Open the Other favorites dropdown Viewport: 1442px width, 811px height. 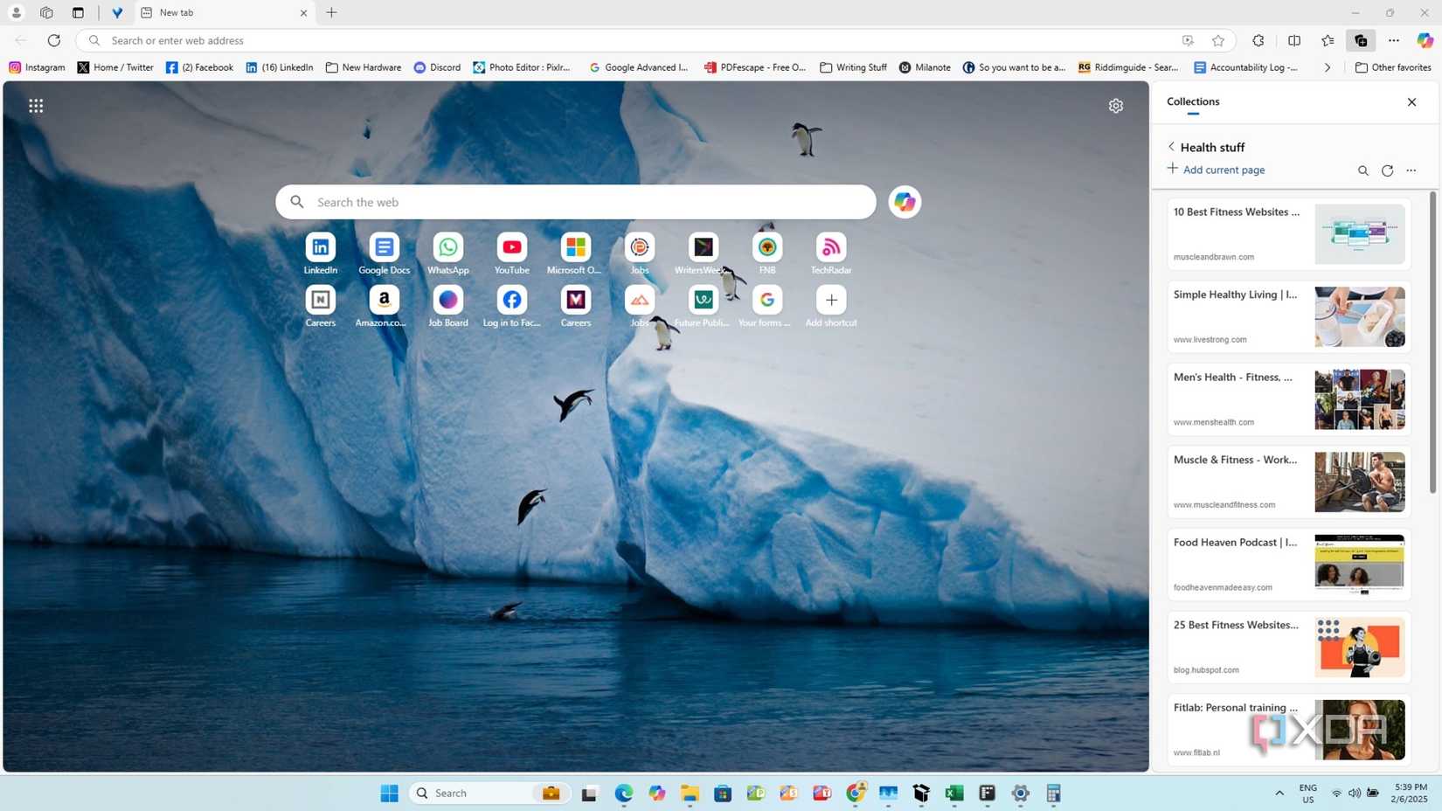tap(1393, 67)
